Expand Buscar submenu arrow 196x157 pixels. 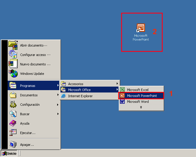(x=58, y=114)
